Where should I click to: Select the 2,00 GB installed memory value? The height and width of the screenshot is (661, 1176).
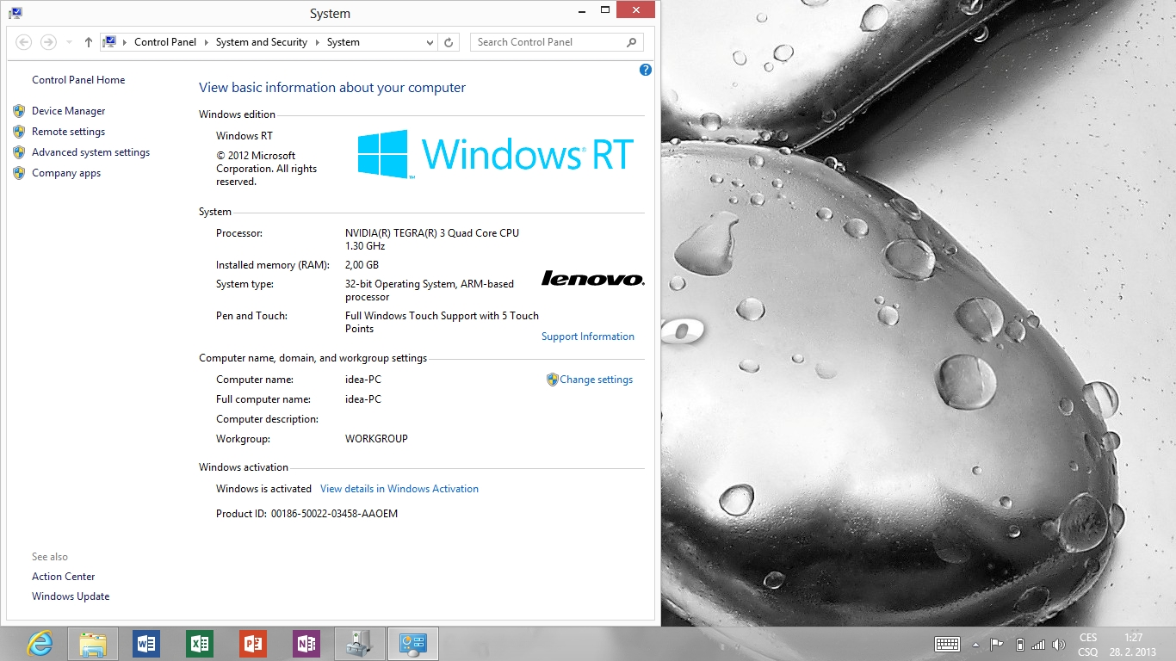362,265
